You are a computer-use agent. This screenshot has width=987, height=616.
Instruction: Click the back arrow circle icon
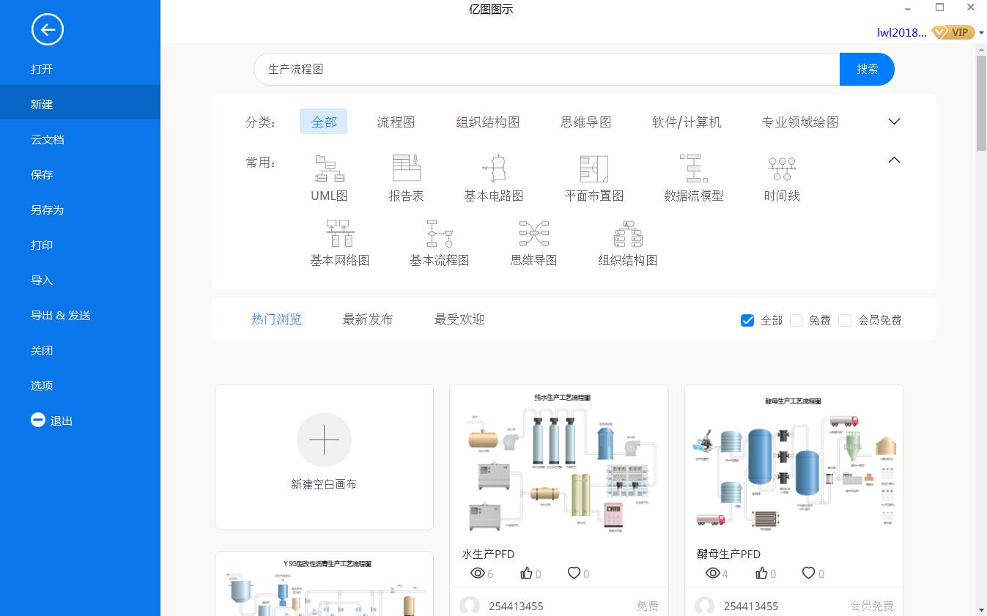(48, 30)
